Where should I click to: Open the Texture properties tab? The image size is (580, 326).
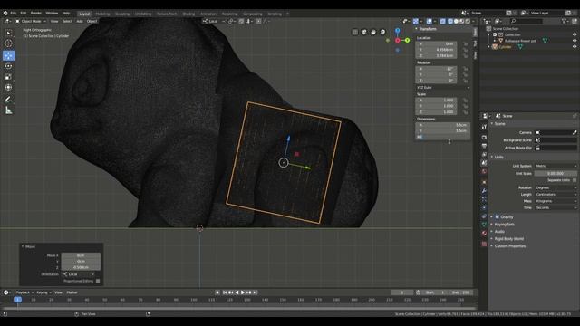pyautogui.click(x=484, y=244)
